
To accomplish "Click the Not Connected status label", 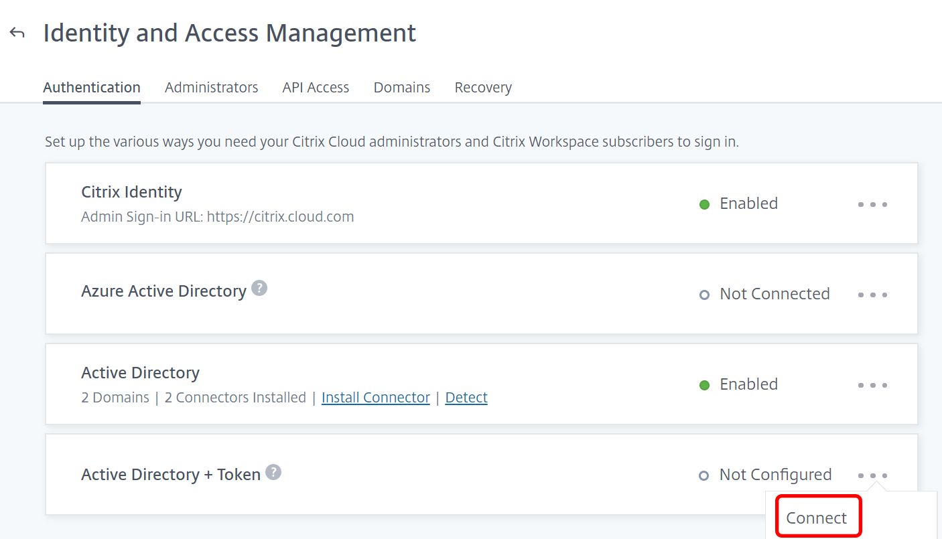I will [x=775, y=294].
